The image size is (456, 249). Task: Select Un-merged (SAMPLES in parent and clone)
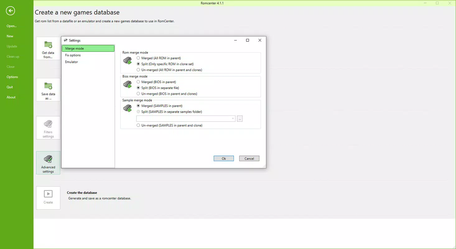170,125
